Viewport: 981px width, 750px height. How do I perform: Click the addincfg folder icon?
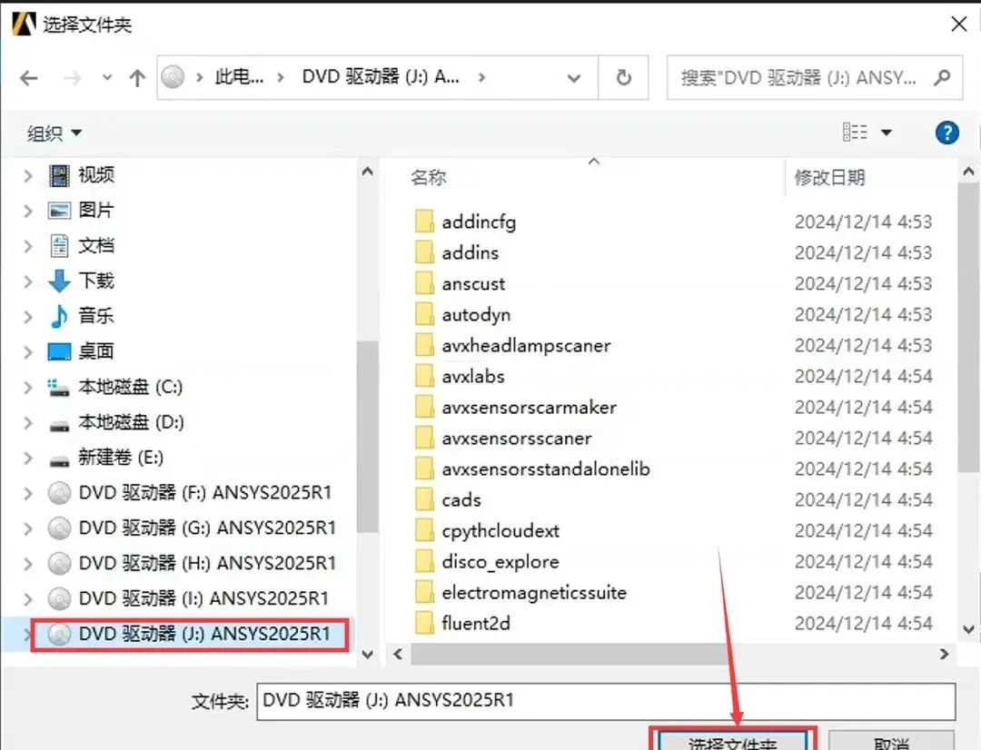pyautogui.click(x=424, y=222)
